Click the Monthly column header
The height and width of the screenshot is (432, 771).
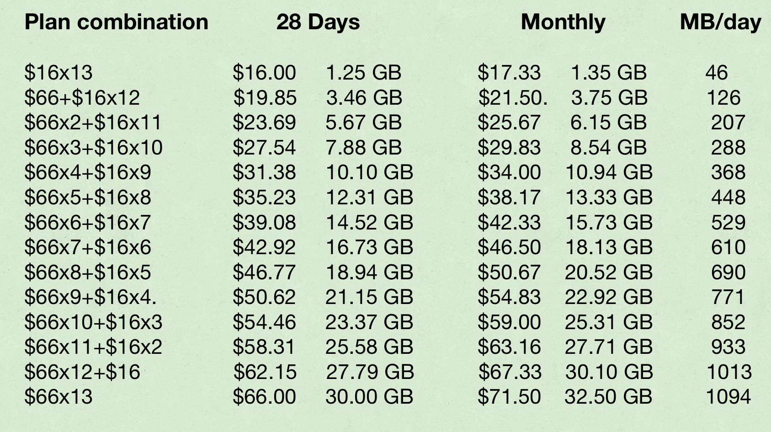coord(563,22)
